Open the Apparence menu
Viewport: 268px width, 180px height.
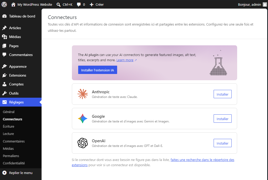21,66
